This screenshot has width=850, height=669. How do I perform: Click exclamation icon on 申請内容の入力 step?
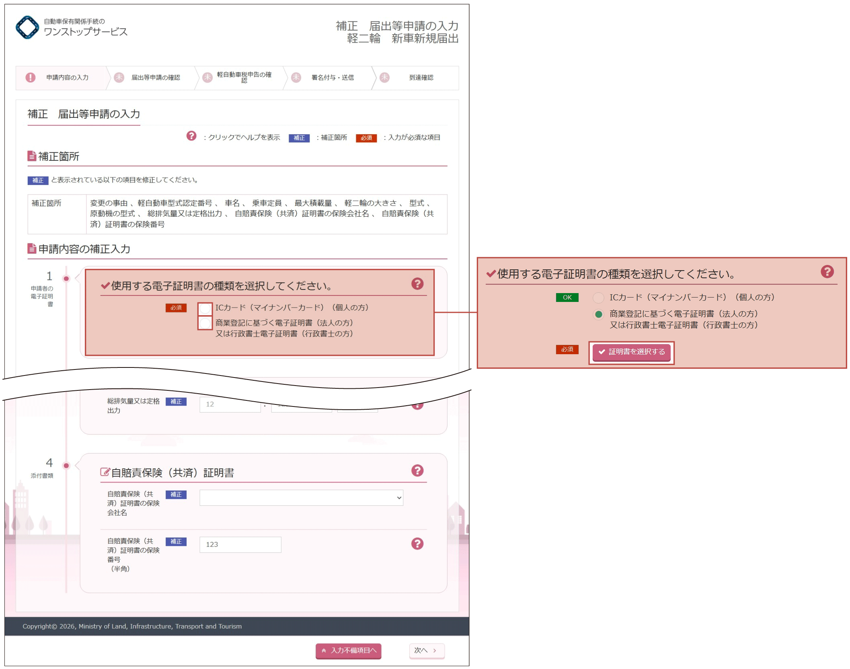coord(31,78)
